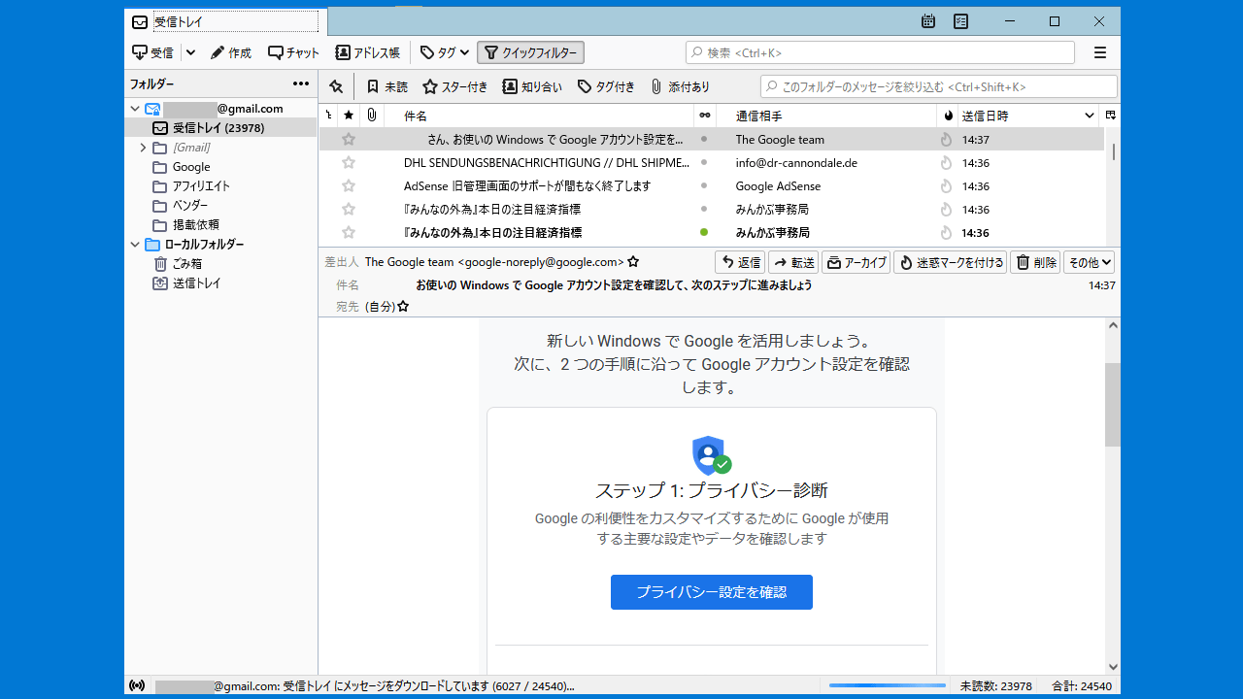This screenshot has height=699, width=1243.
Task: Open the hamburger application menu
Action: pos(1100,52)
